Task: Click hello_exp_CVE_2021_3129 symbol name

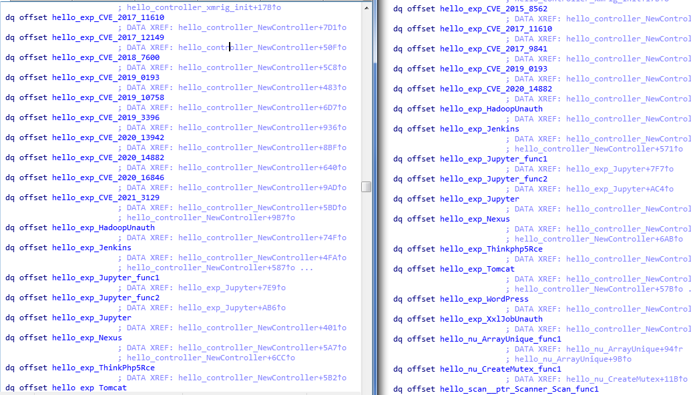Action: [x=105, y=197]
